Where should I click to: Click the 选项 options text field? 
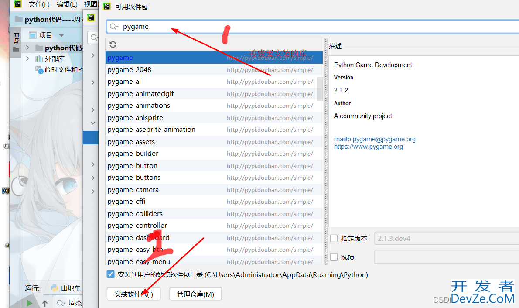tap(447, 257)
